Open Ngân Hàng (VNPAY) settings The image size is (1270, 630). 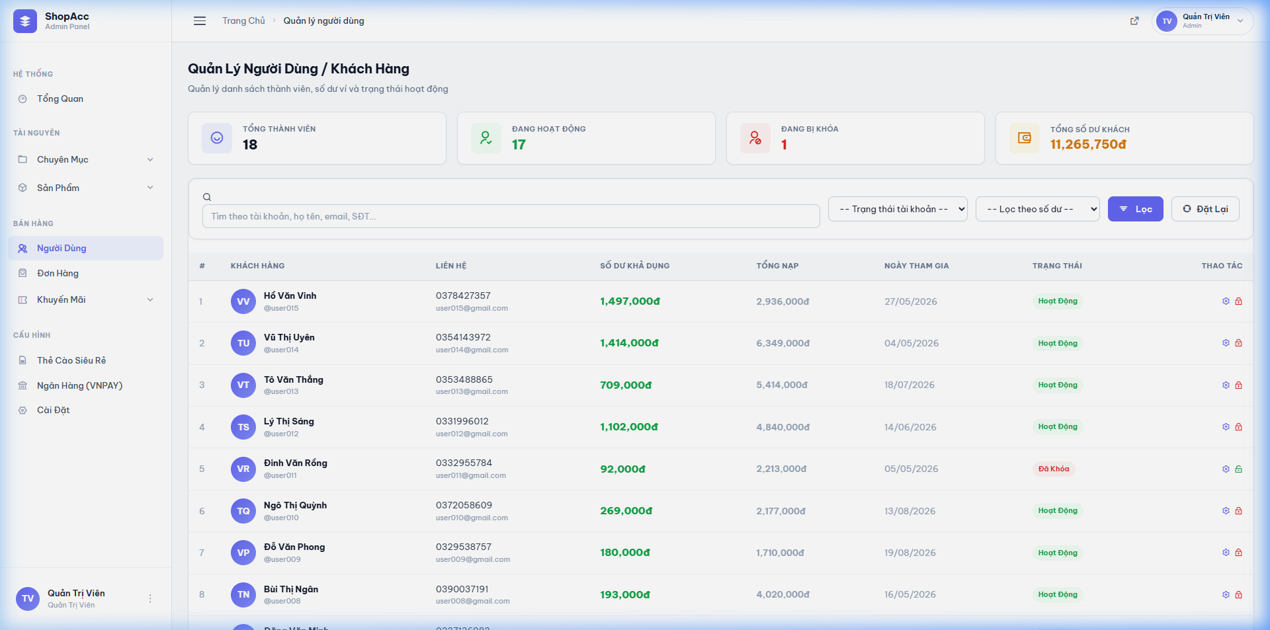point(85,385)
